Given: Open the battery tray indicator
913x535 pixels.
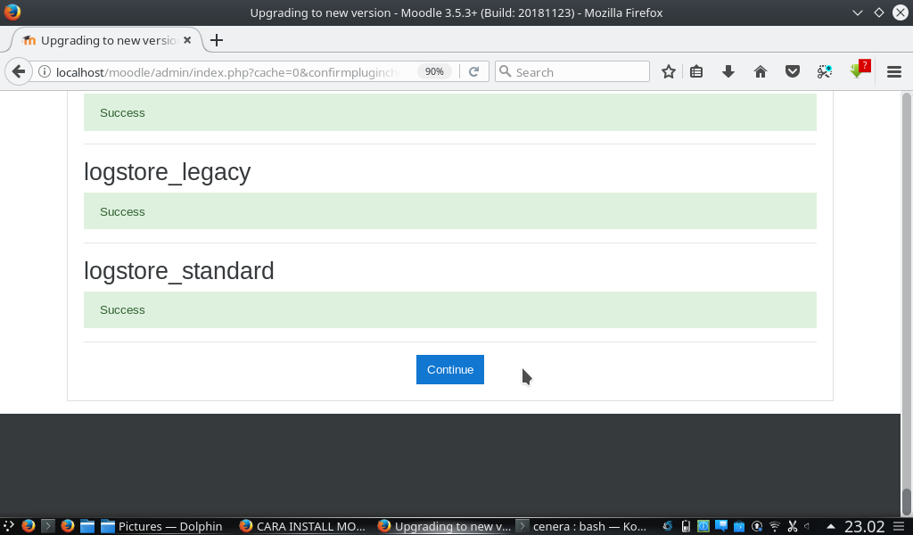Looking at the screenshot, I should click(686, 526).
